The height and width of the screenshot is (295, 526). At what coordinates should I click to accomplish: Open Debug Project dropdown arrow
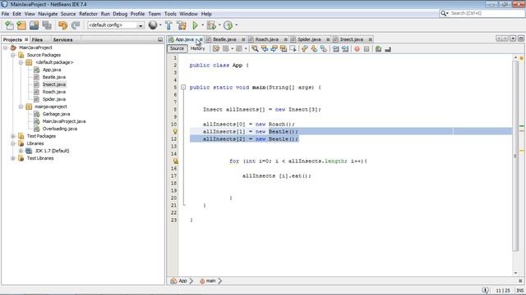click(219, 25)
